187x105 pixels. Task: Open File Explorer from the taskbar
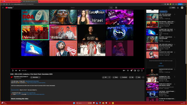pos(103,103)
